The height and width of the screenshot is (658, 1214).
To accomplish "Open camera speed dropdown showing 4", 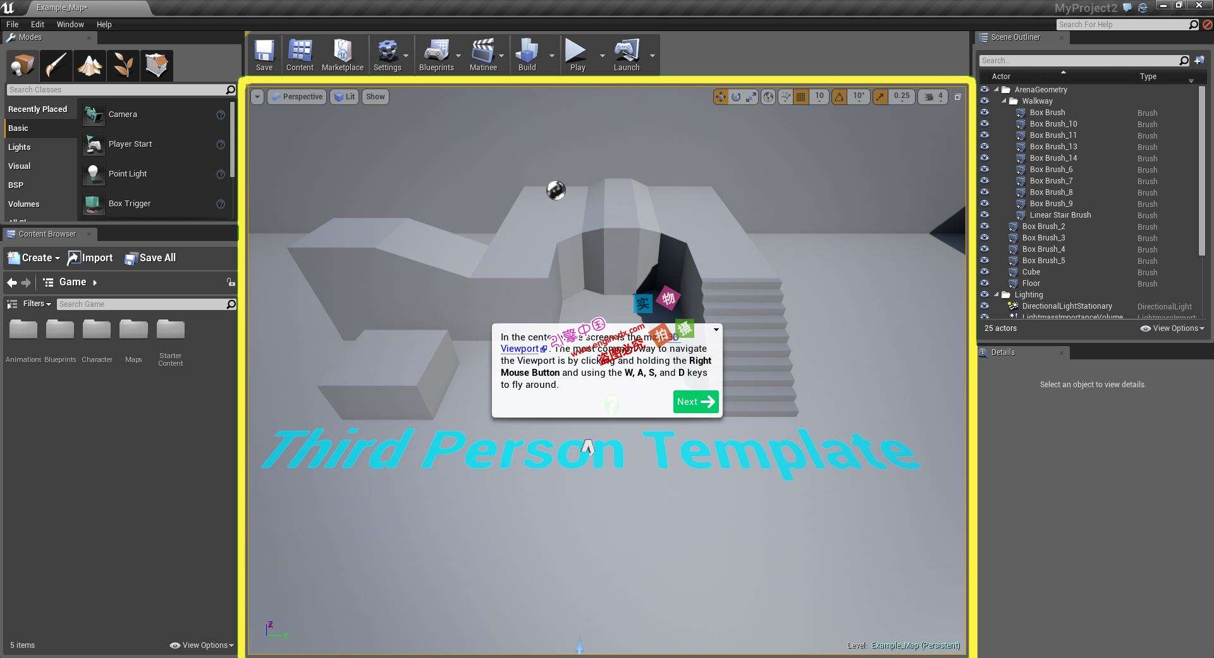I will [x=933, y=97].
